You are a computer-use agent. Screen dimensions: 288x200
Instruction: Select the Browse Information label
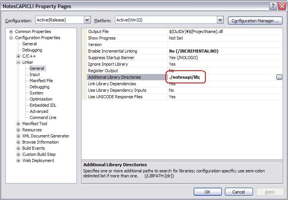[40, 142]
